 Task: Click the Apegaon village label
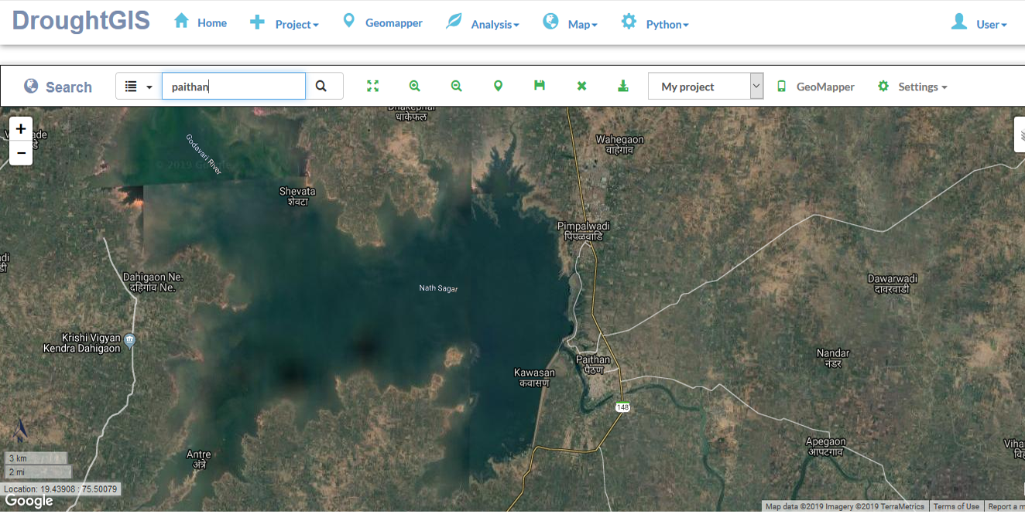(x=825, y=447)
